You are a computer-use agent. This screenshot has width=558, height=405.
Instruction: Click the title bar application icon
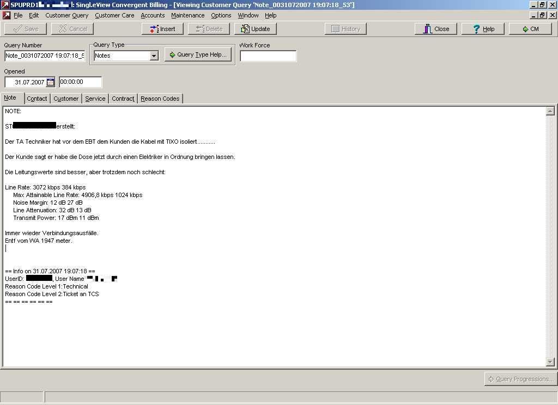pos(5,4)
